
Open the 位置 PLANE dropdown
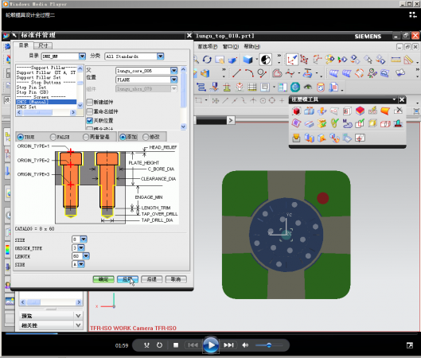pos(174,80)
